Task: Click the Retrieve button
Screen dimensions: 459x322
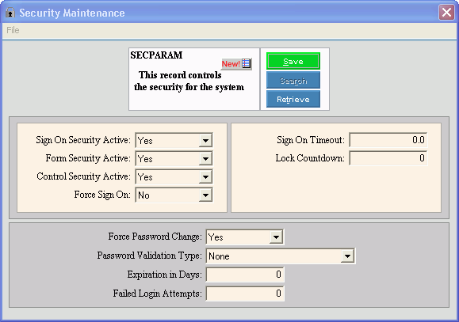Action: tap(293, 100)
